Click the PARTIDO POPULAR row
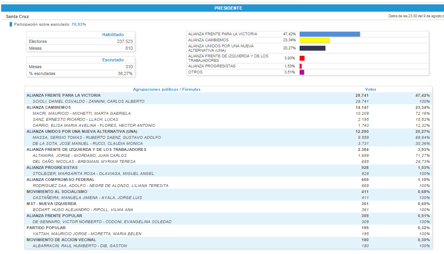The image size is (444, 254). pyautogui.click(x=228, y=228)
